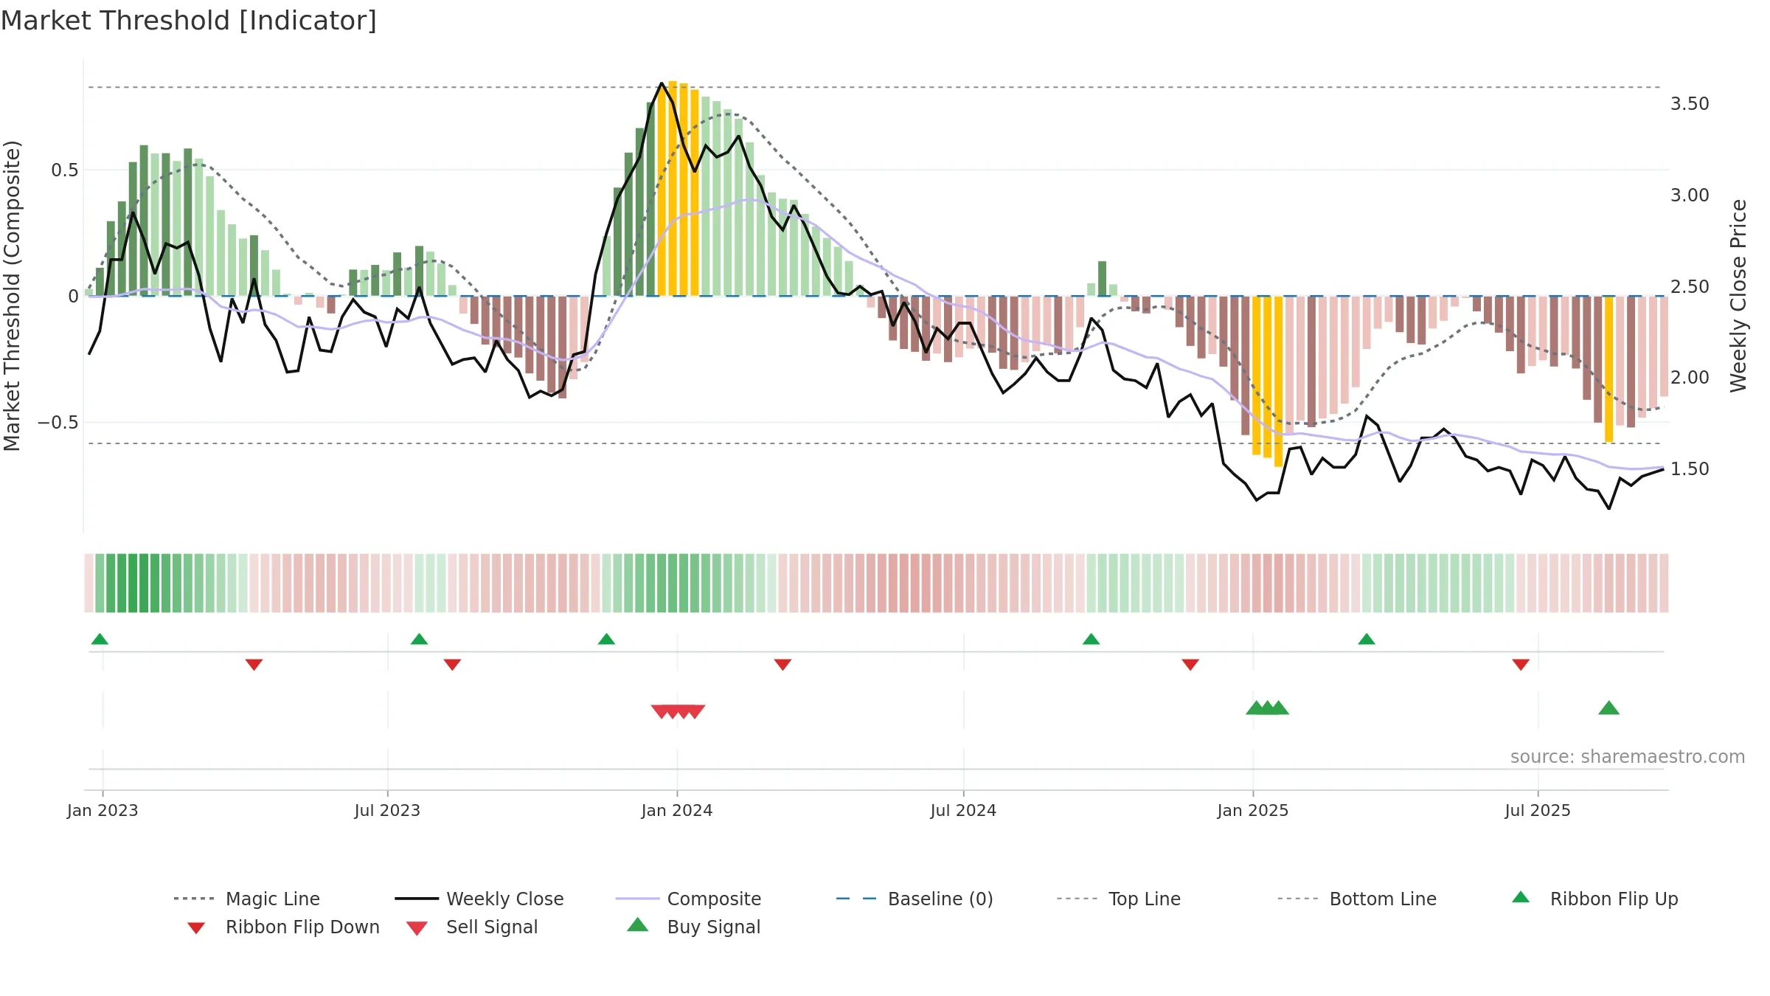Viewport: 1770px width, 996px height.
Task: Click the Jul 2025 x-axis label
Action: coord(1538,810)
